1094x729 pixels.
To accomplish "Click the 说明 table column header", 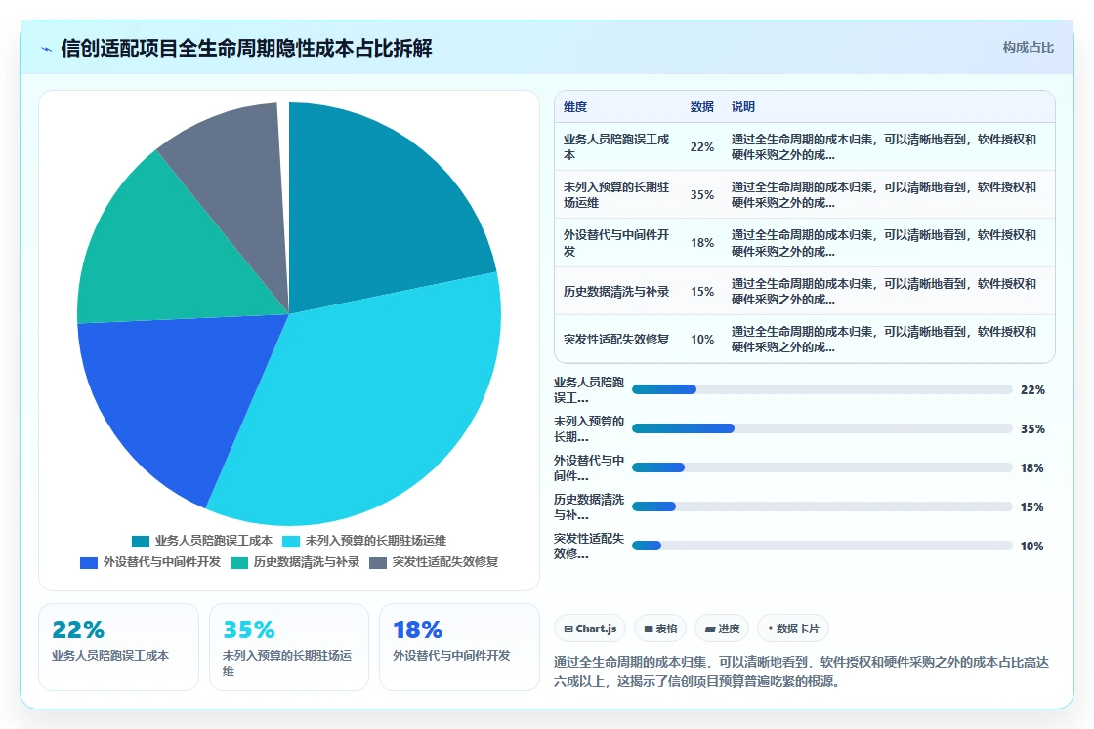I will 743,106.
